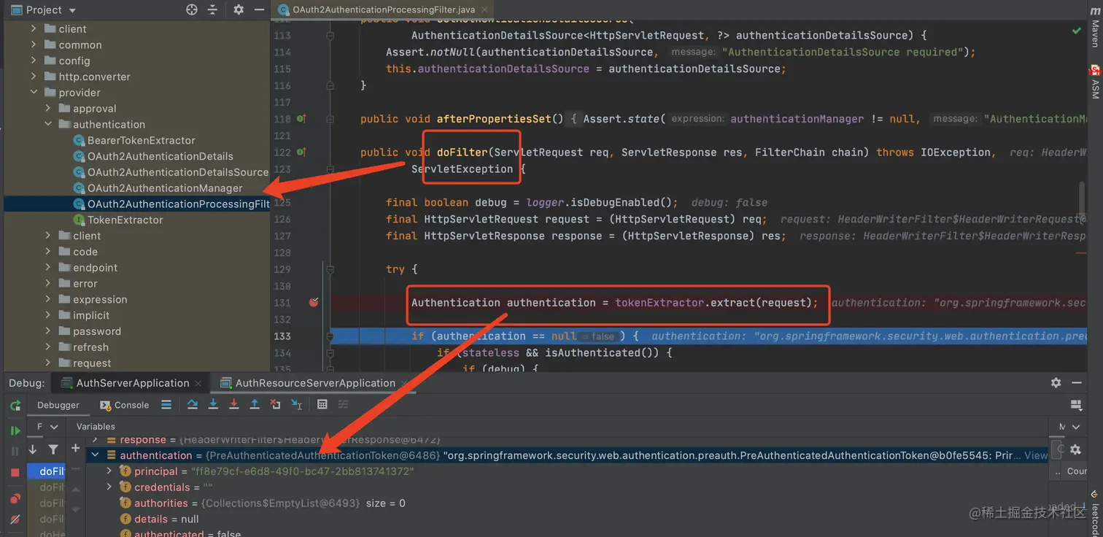
Task: Select AuthResourceServerApplication debug tab
Action: coord(315,382)
